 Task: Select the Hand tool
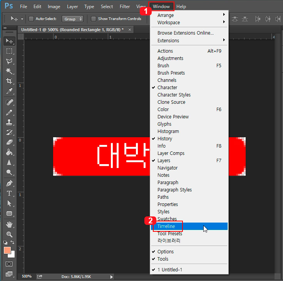pos(9,224)
